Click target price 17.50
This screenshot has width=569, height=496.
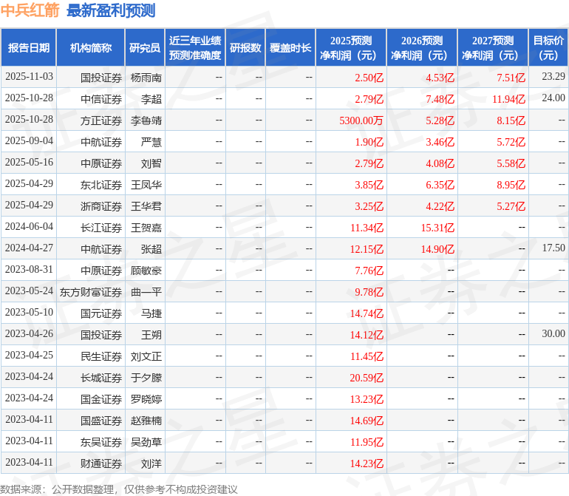click(553, 248)
